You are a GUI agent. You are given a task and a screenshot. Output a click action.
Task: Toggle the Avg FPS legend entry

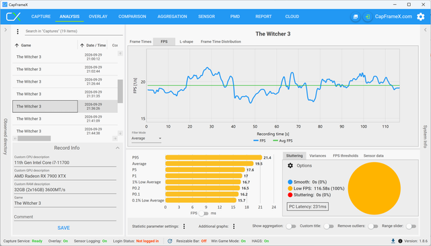point(283,140)
